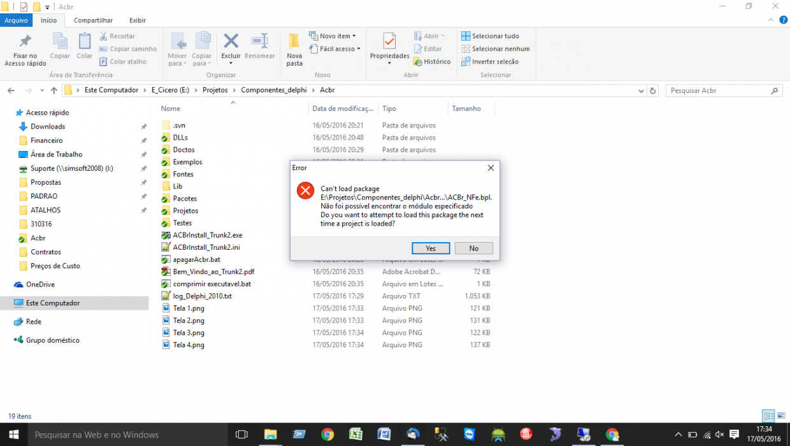This screenshot has height=446, width=790.
Task: Create a folder with Nova pasta
Action: point(294,50)
